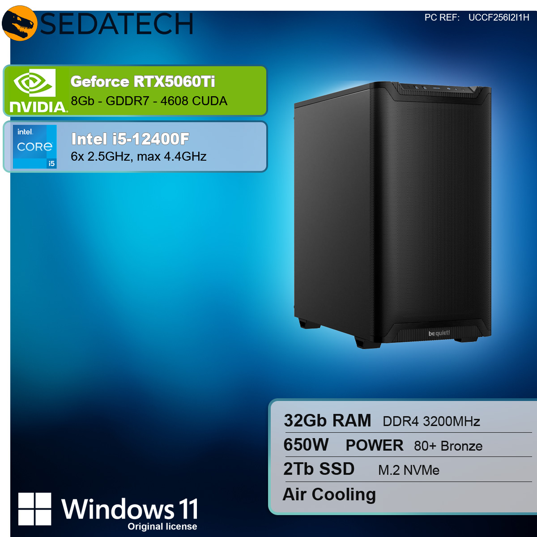Select the Geforce RTX5060Ti heading
The image size is (537, 537).
point(143,81)
